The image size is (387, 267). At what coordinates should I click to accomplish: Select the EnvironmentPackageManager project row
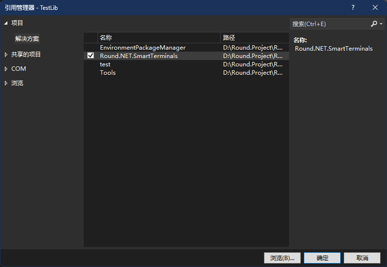click(143, 48)
